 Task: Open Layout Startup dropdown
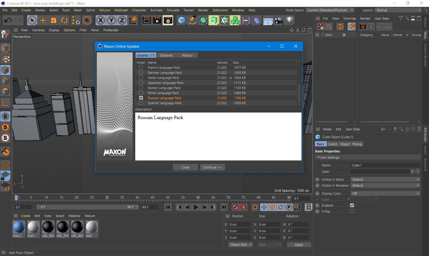click(x=398, y=10)
